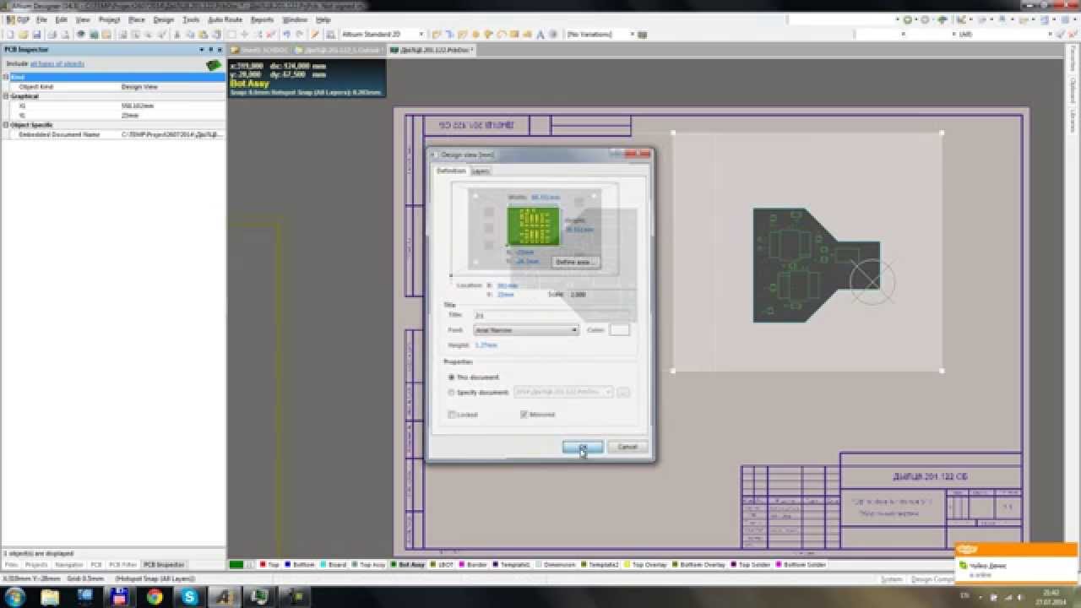Open the Edit menu
This screenshot has height=608, width=1081.
[62, 19]
